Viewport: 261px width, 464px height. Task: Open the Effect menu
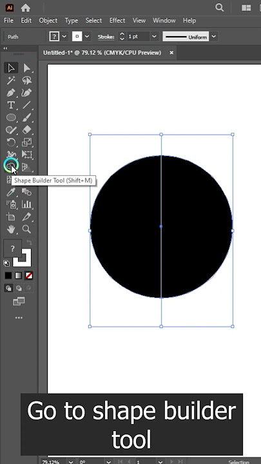117,21
